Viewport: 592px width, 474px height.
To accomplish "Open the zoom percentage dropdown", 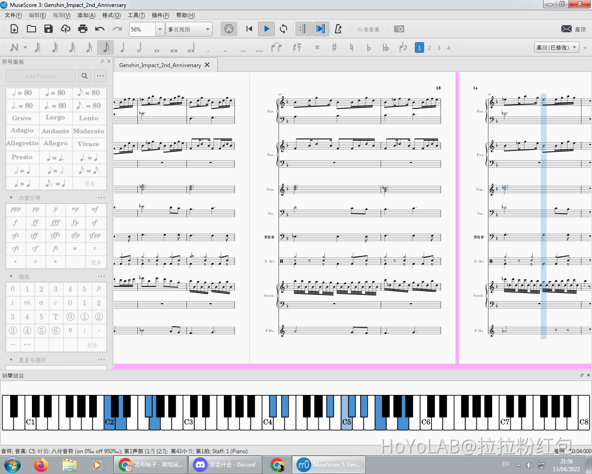I will [x=160, y=29].
